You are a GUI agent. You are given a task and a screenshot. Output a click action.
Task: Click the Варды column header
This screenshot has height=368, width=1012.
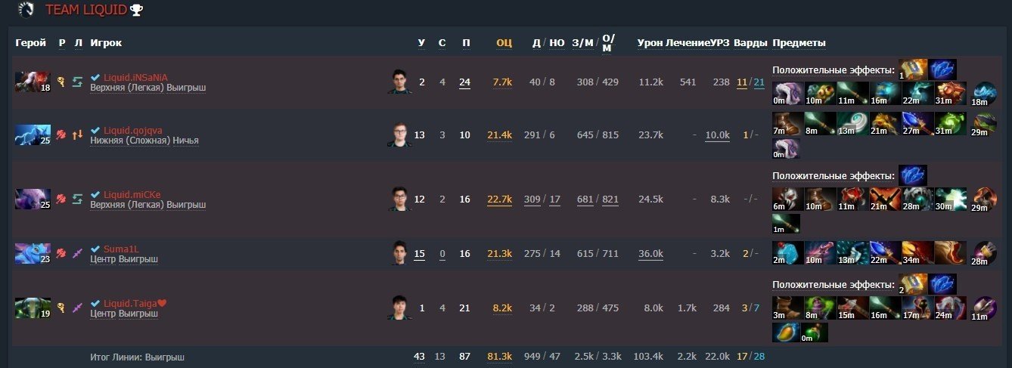point(750,43)
